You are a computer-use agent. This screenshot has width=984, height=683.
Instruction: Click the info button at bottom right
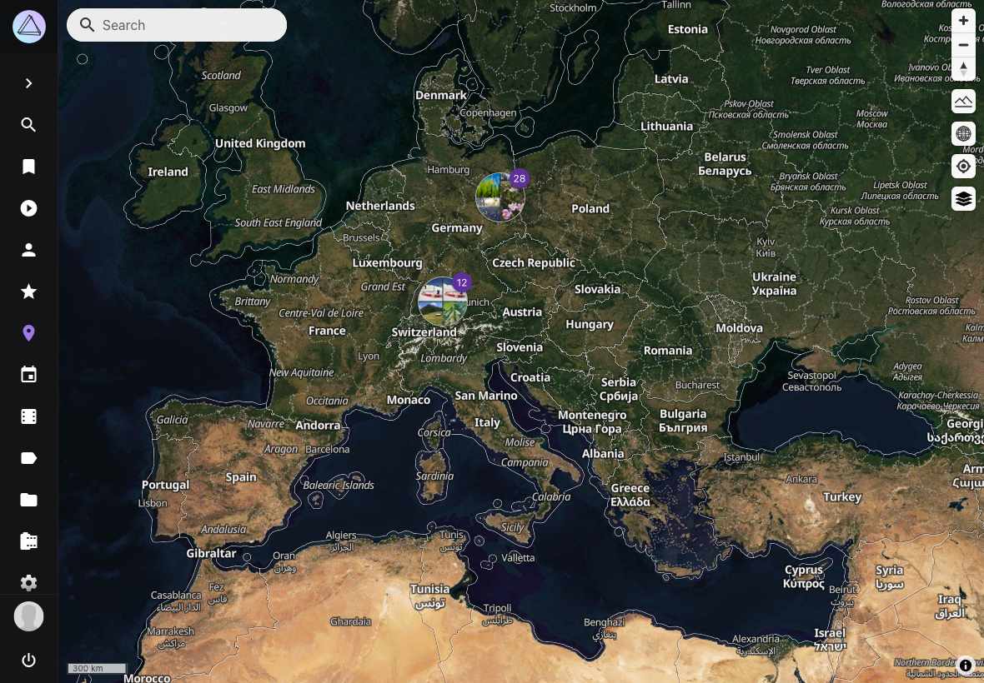coord(966,666)
